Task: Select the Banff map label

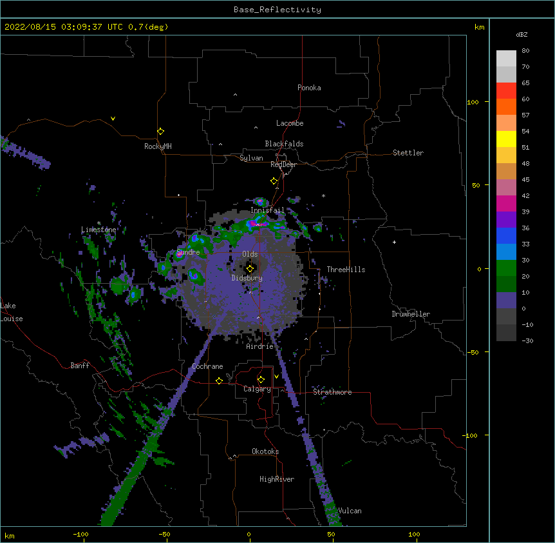Action: pos(80,366)
